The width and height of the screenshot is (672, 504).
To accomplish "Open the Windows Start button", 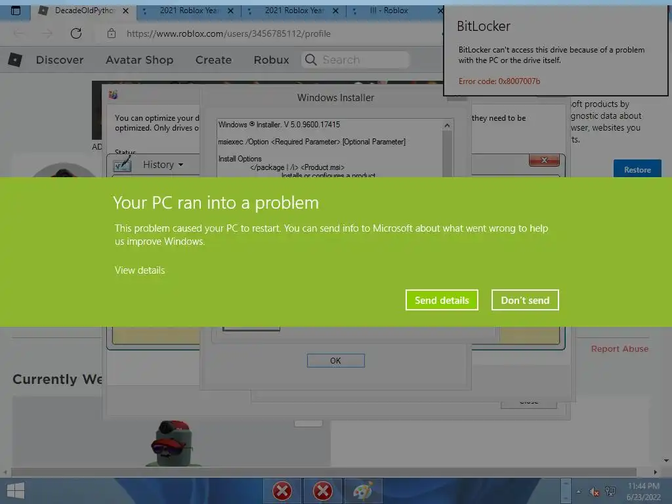I will (16, 491).
